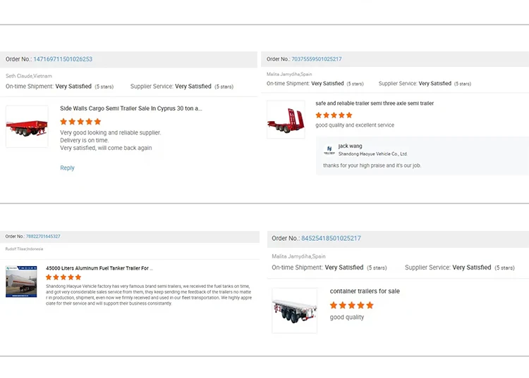Click star rating of cargo trailer review
Screen dimensions: 529x378
80,121
